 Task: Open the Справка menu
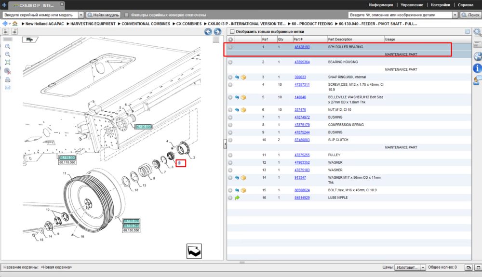(x=466, y=5)
